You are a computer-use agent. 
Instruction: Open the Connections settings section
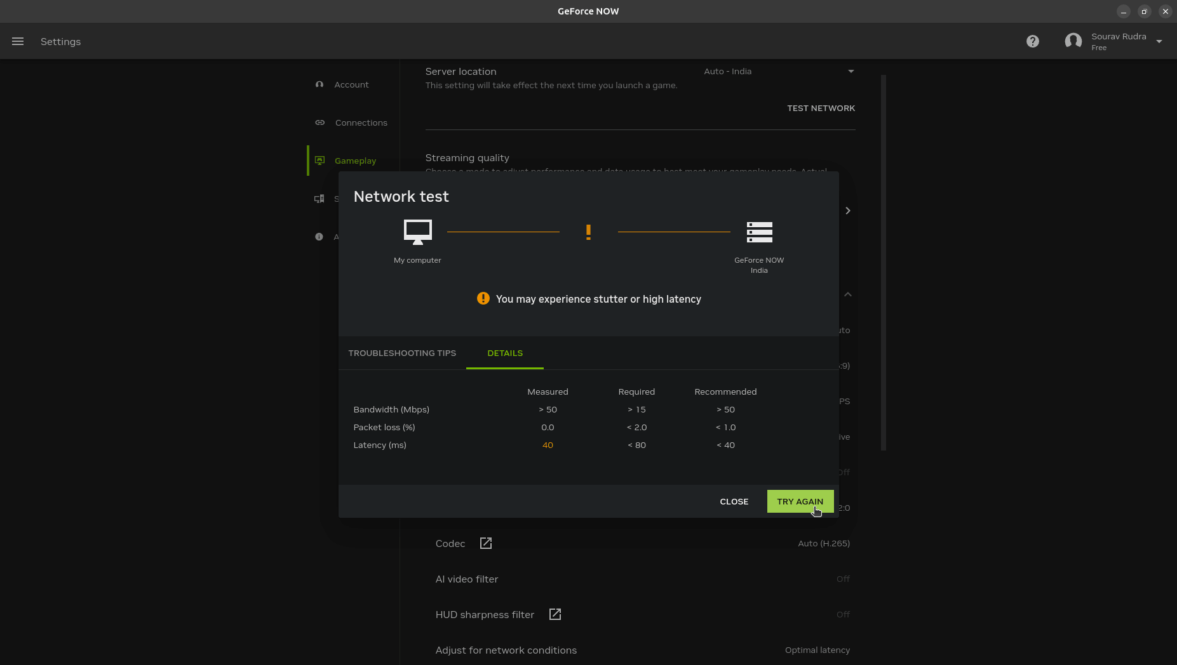361,122
